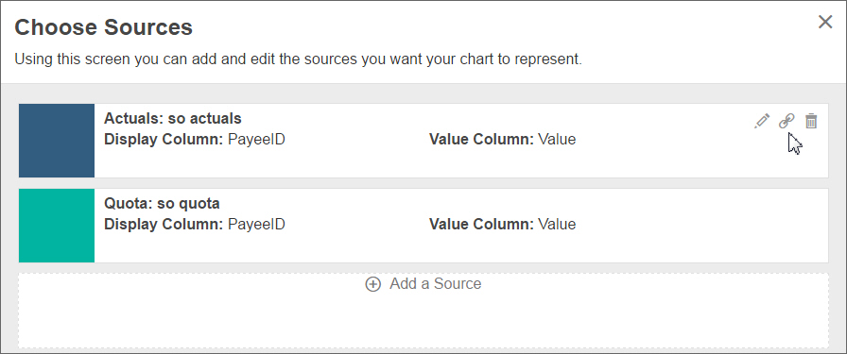Edit the Actuals source with pencil icon
This screenshot has width=847, height=354.
point(762,121)
